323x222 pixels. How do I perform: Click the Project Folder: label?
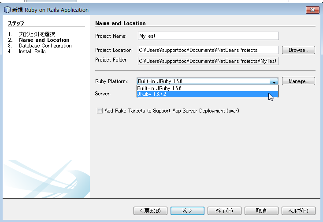click(x=111, y=60)
